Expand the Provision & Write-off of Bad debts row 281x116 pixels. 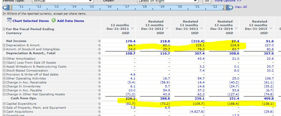point(4,75)
